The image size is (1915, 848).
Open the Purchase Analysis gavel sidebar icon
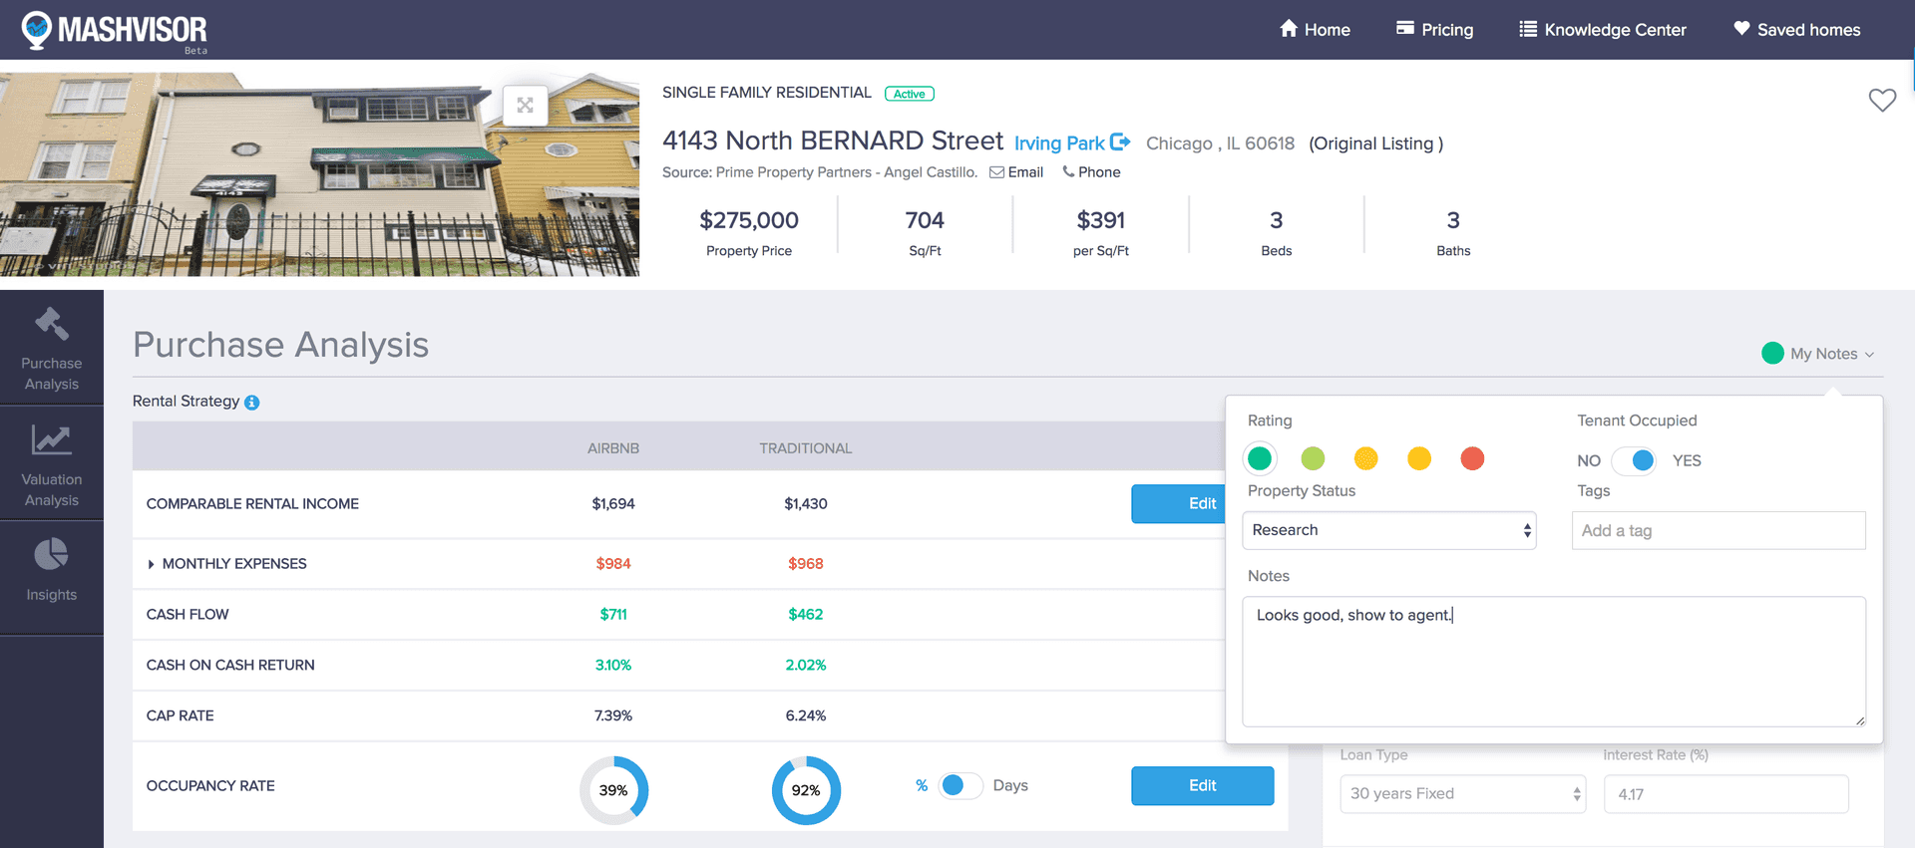point(52,324)
